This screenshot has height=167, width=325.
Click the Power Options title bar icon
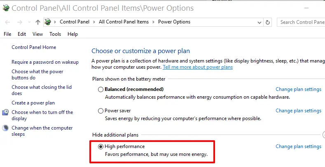click(x=5, y=8)
